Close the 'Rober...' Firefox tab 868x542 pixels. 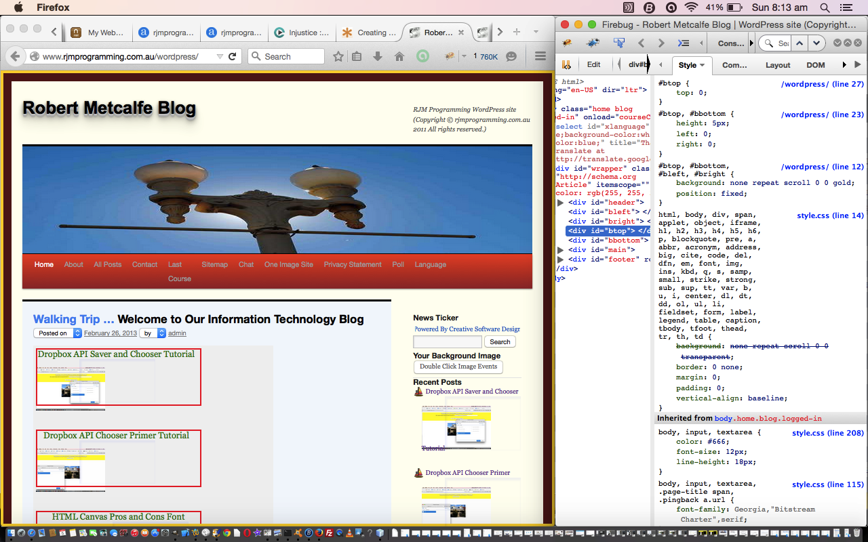[461, 32]
